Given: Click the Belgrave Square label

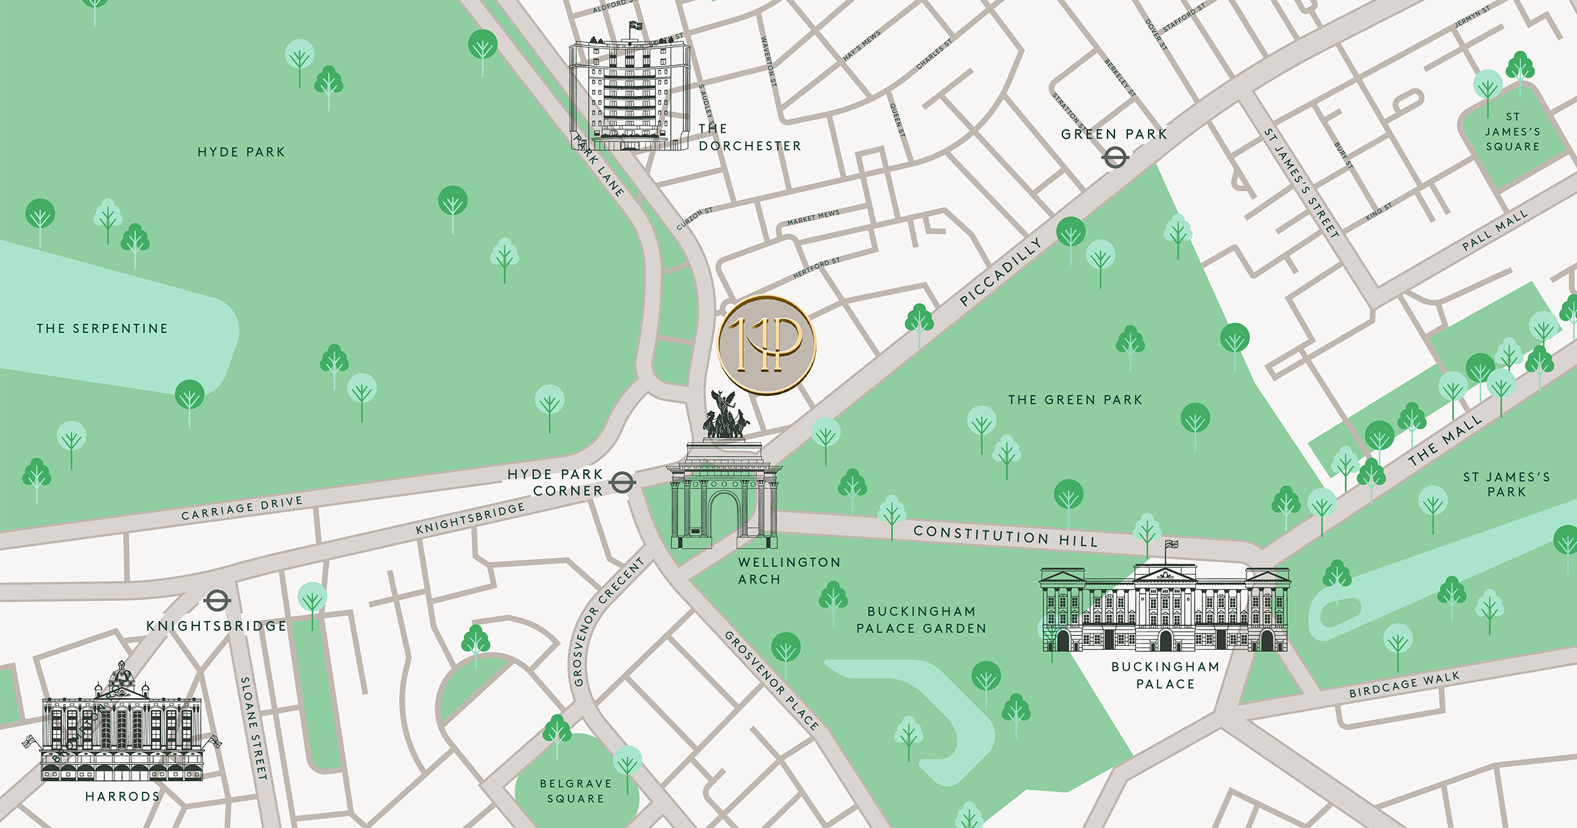Looking at the screenshot, I should point(576,791).
